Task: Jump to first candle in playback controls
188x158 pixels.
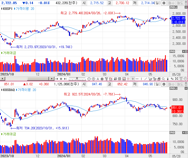Action: point(57,79)
